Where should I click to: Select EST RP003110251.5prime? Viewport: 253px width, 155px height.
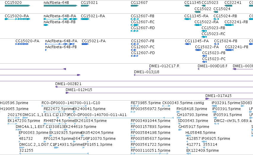coord(150,151)
